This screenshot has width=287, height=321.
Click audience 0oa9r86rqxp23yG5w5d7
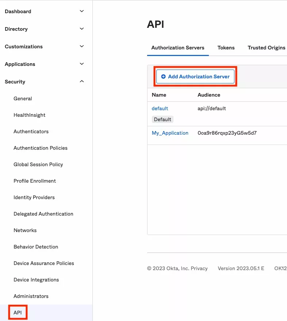(x=227, y=133)
